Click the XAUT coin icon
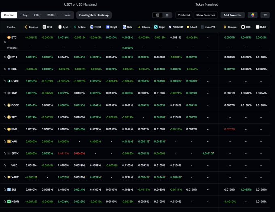The width and height of the screenshot is (275, 212). (x=9, y=177)
